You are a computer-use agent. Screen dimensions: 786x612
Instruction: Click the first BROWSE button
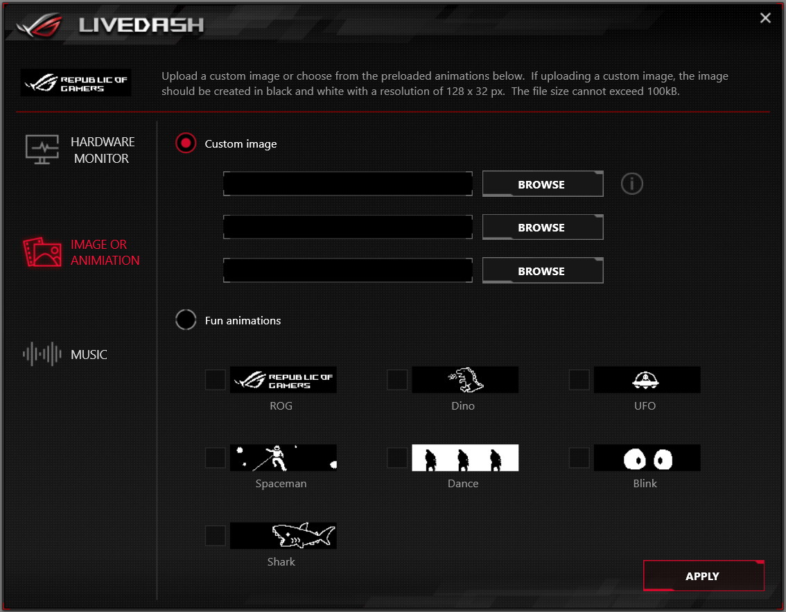543,184
